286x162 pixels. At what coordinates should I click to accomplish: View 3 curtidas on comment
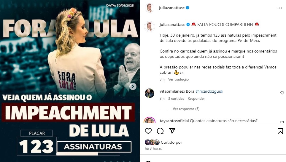click(x=176, y=99)
